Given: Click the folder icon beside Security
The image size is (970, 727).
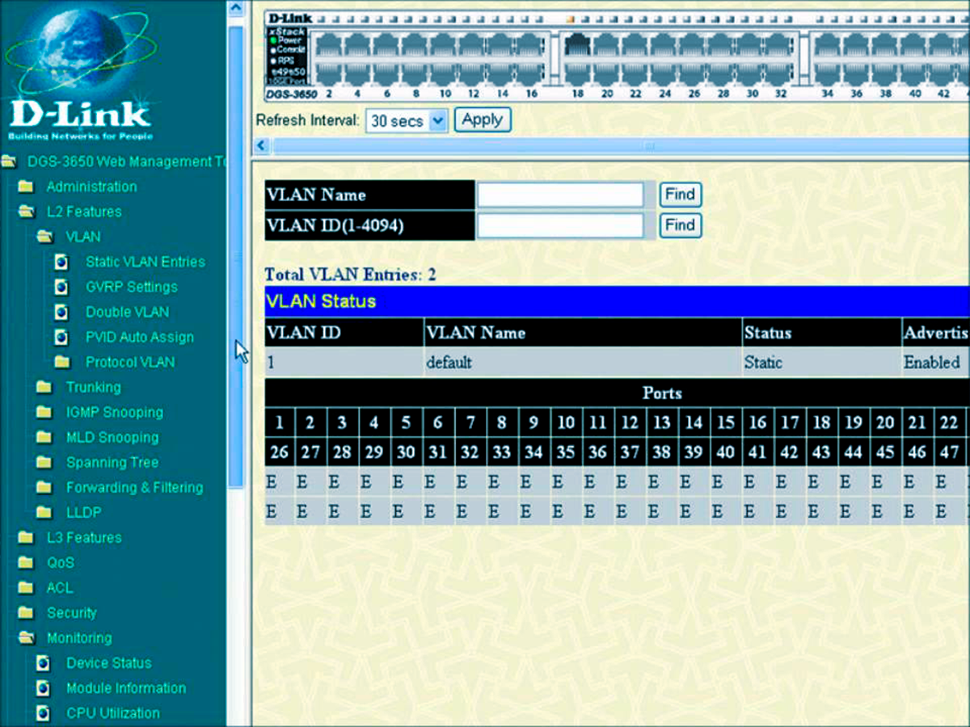Looking at the screenshot, I should pos(27,612).
